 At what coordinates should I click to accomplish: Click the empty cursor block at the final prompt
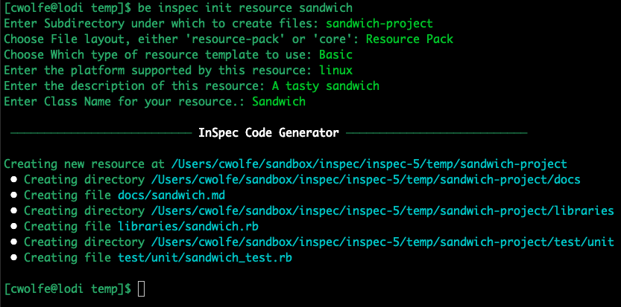click(x=142, y=288)
